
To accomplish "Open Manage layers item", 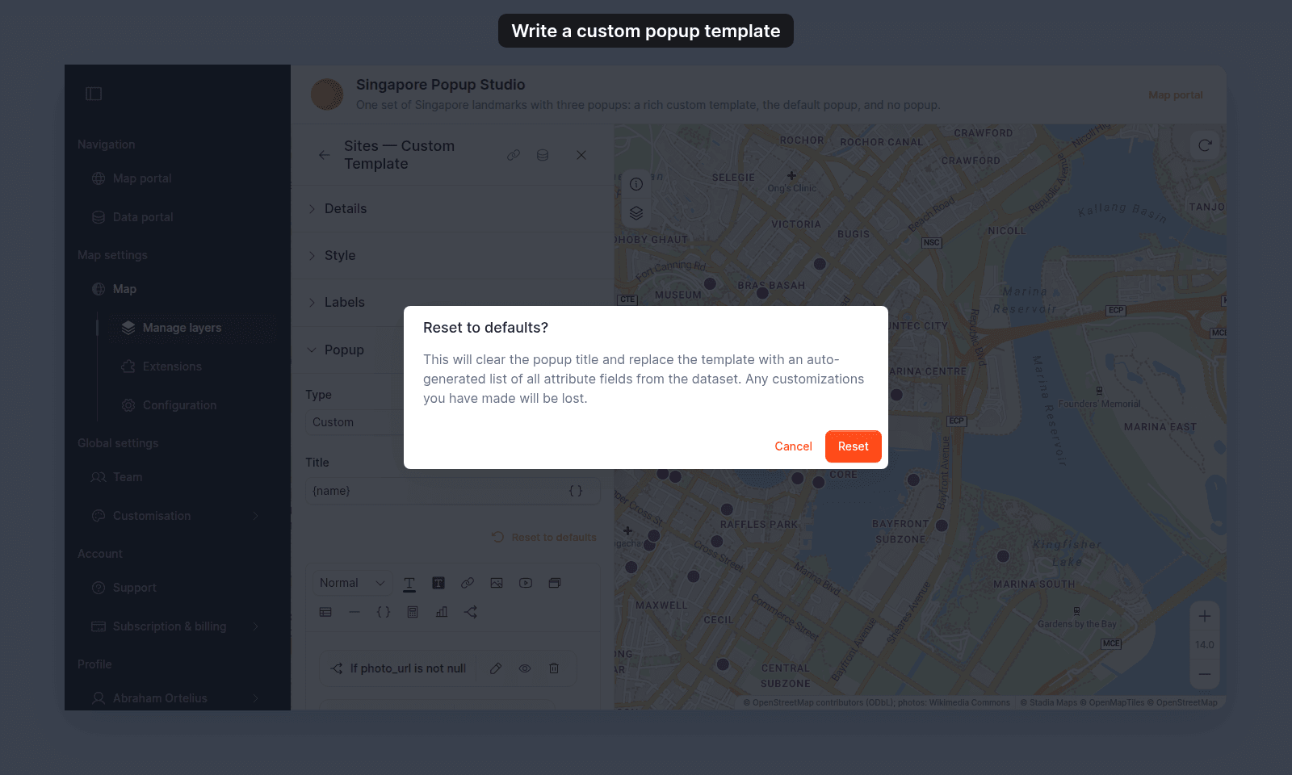I will tap(182, 328).
